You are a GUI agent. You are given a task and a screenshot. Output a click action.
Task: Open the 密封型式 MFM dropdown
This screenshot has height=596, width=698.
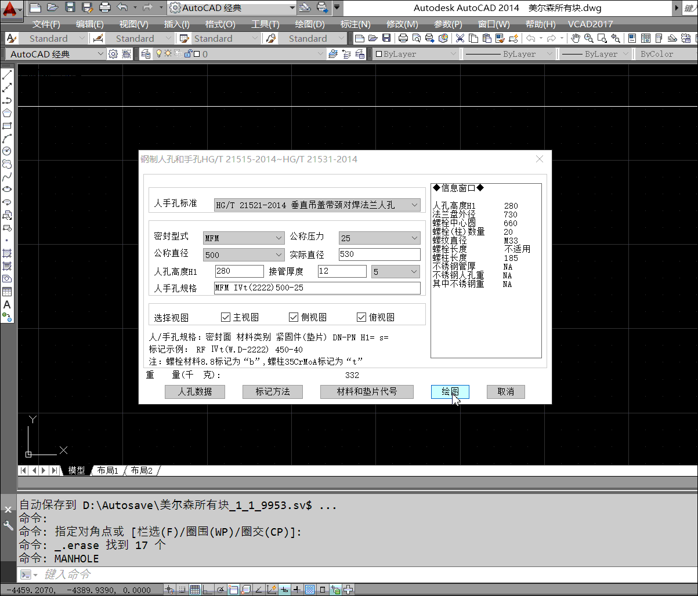pos(244,238)
